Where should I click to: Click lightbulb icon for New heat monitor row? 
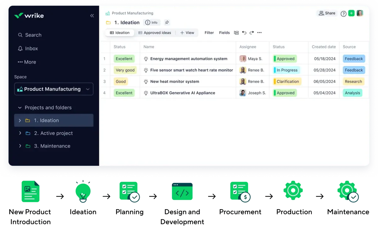tap(146, 81)
